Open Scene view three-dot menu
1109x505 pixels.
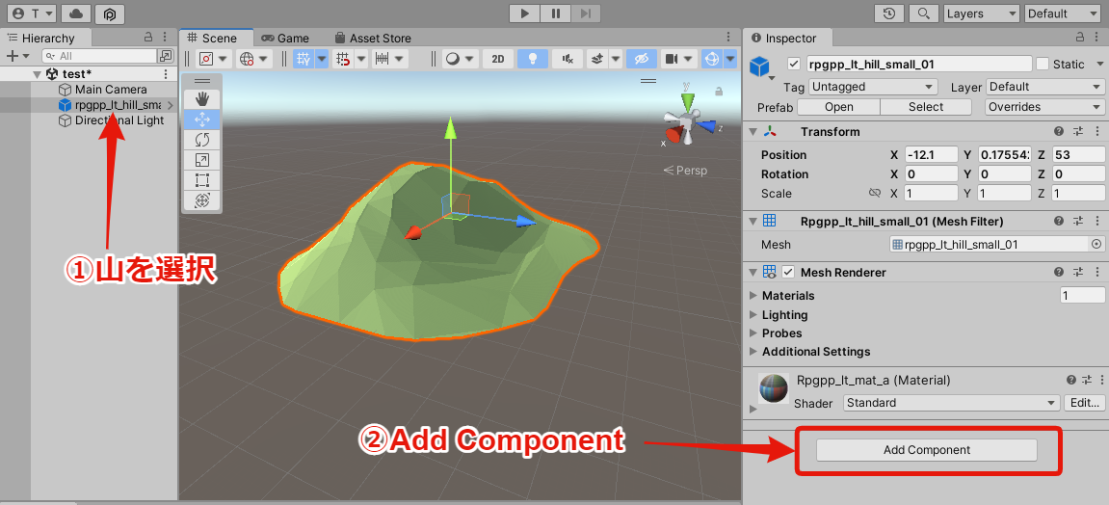(x=729, y=38)
